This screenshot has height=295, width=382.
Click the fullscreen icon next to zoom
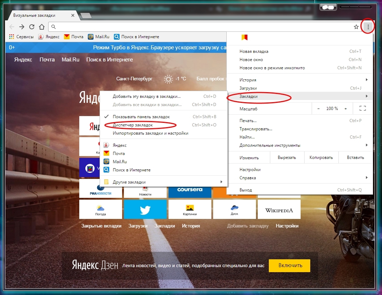pos(363,109)
